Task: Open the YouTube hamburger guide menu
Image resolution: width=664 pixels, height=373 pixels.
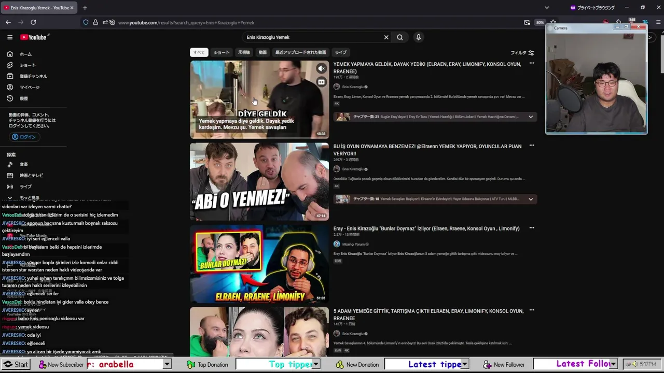Action: coord(9,37)
